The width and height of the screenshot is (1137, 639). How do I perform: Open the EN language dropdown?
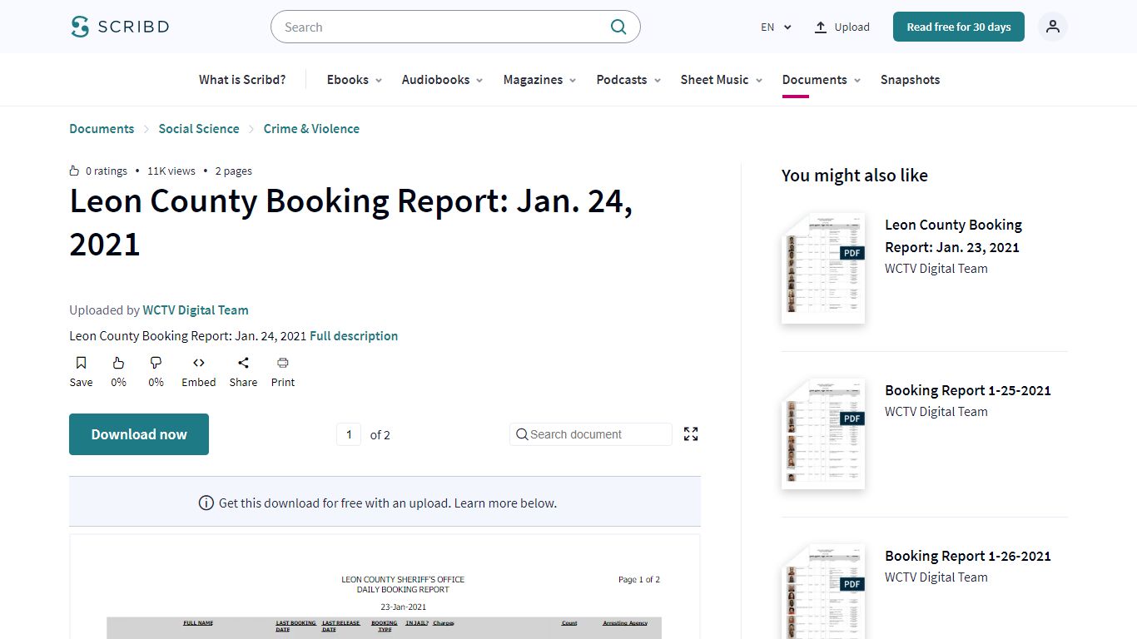coord(776,27)
